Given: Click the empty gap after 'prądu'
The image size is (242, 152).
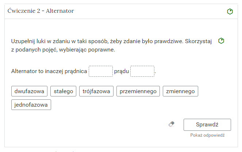Looking at the screenshot, I should coord(142,71).
